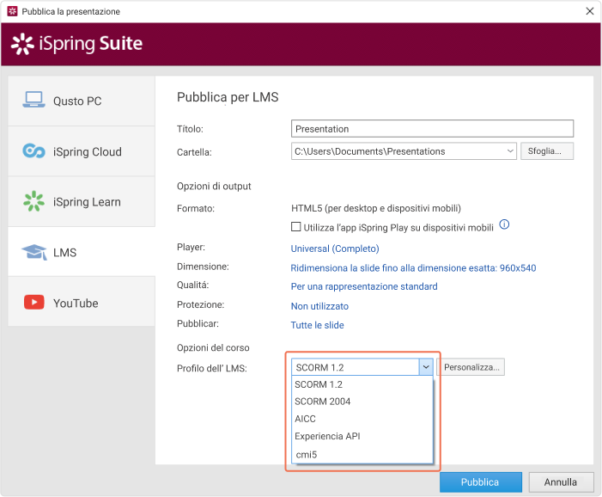Image resolution: width=602 pixels, height=497 pixels.
Task: Select SCORM 1.2 from the dropdown list
Action: click(x=362, y=384)
